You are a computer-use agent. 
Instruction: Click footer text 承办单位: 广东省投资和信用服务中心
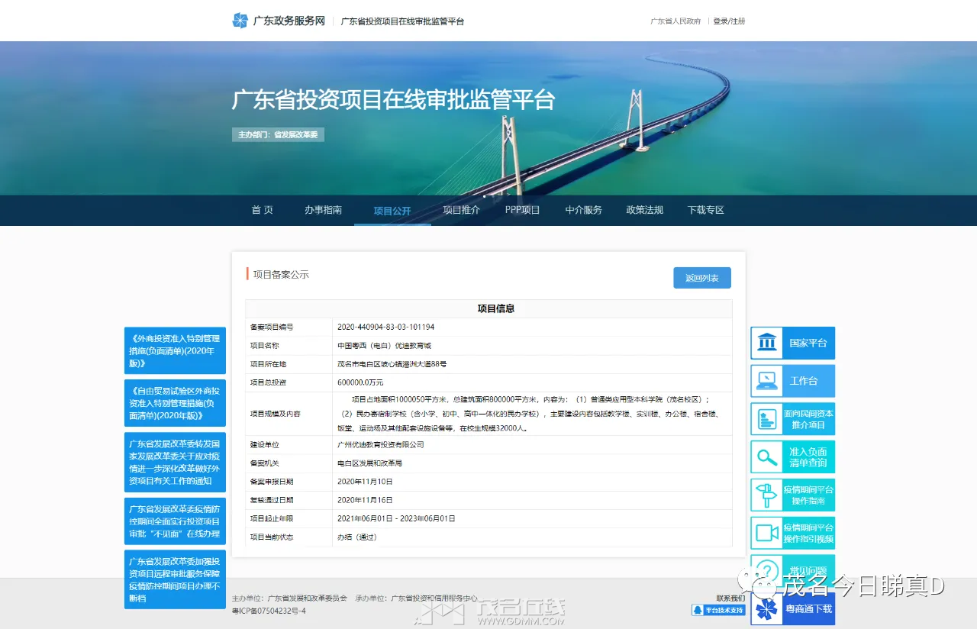416,598
